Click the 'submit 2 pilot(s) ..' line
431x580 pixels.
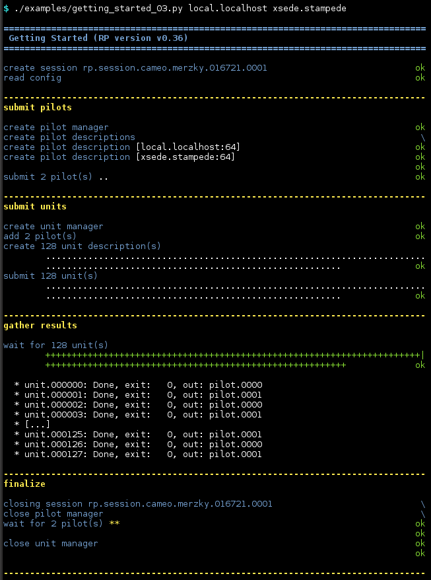56,177
